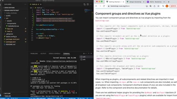Select the second zsh terminal instance

point(86,59)
